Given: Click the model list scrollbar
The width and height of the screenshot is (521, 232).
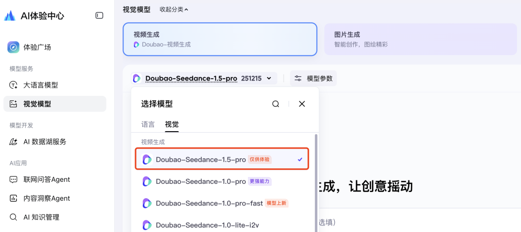Looking at the screenshot, I should (316, 183).
